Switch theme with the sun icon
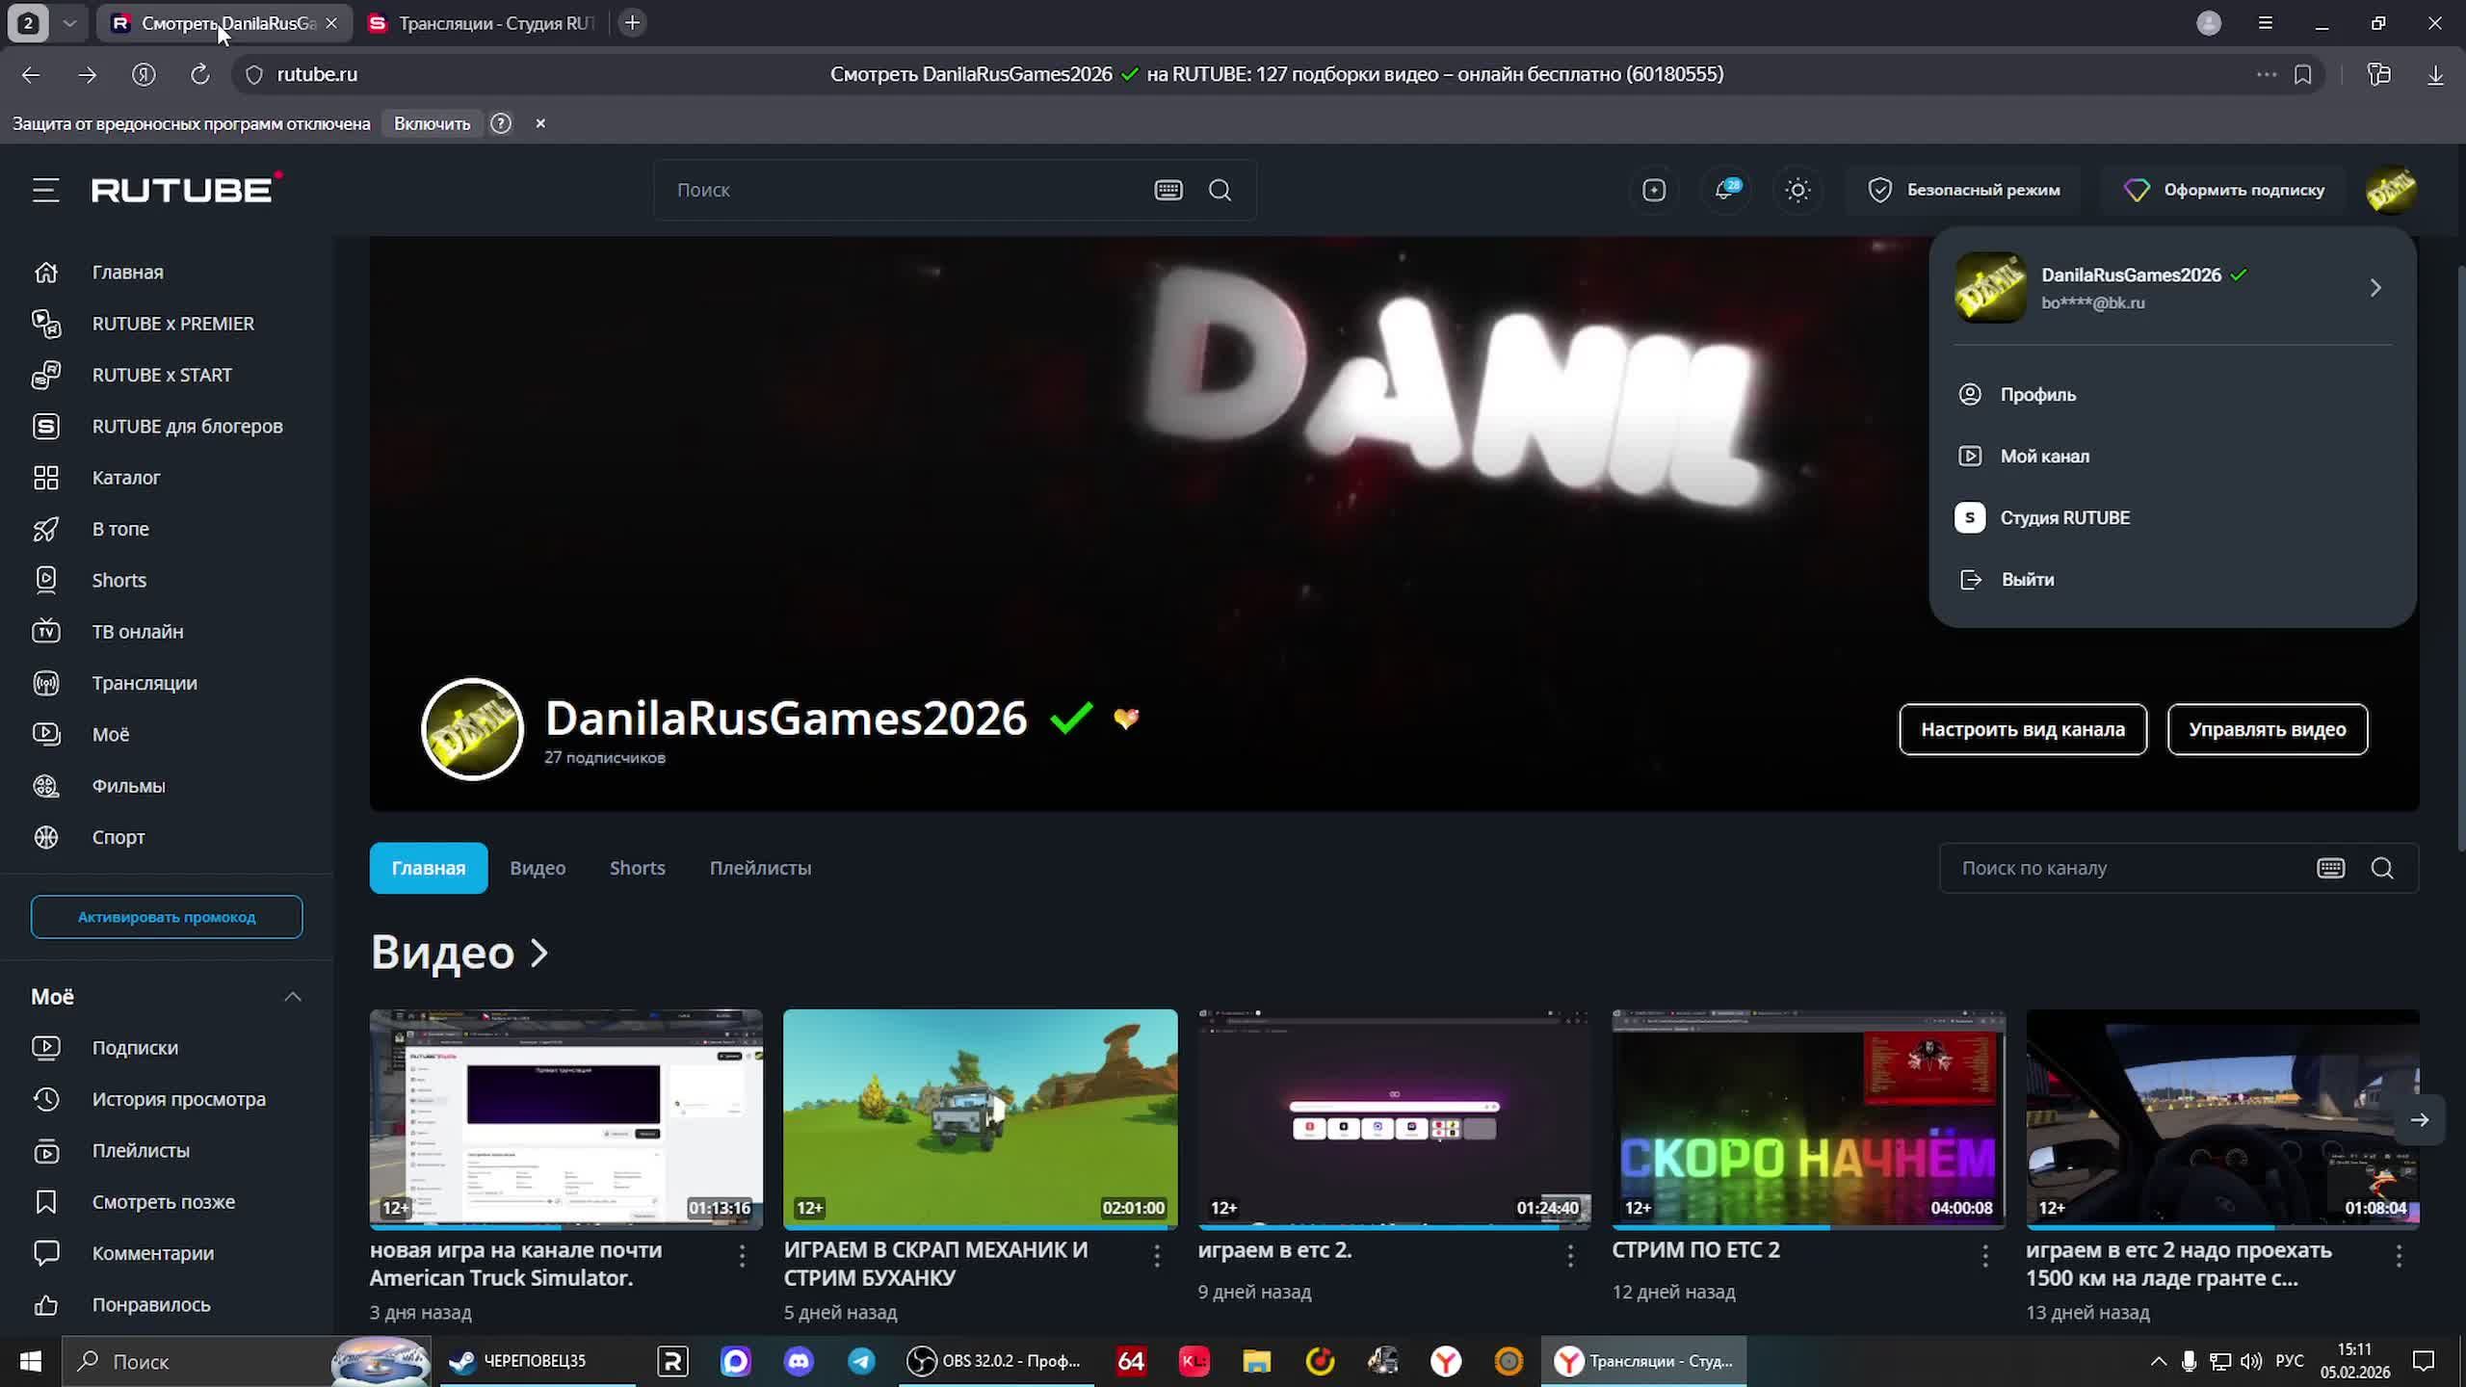 pos(1797,190)
